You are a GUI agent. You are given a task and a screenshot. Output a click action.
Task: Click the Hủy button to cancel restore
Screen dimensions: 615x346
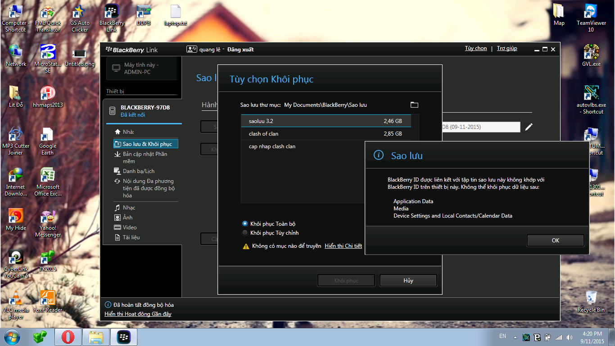(x=408, y=280)
